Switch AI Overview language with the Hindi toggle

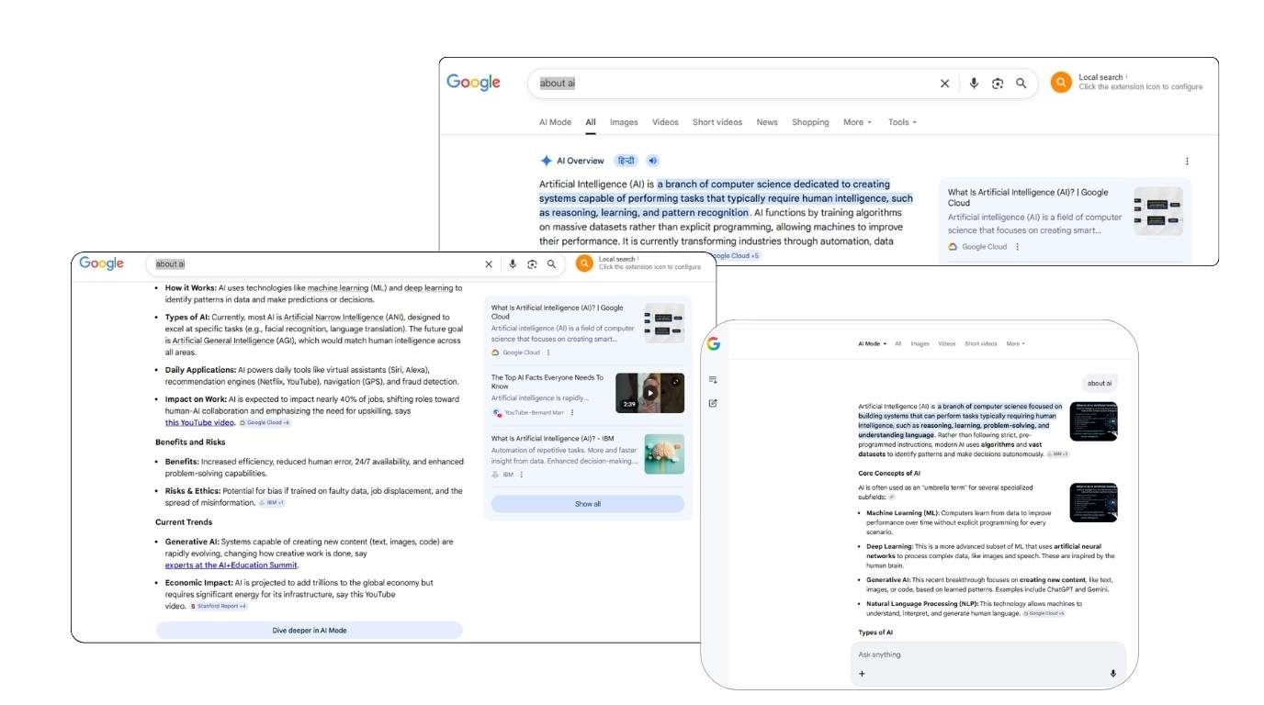pyautogui.click(x=626, y=161)
